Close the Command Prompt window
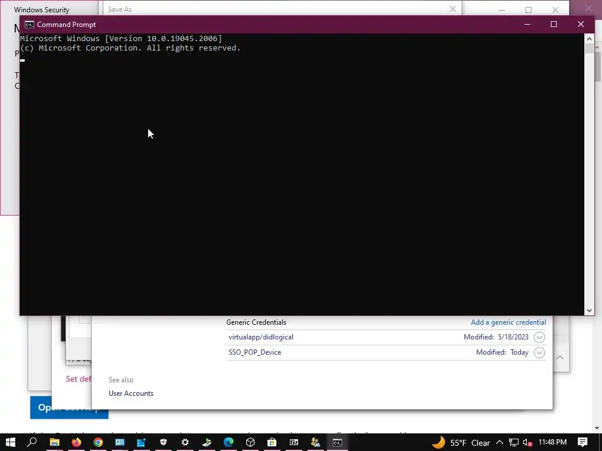Viewport: 602px width, 451px height. [580, 24]
